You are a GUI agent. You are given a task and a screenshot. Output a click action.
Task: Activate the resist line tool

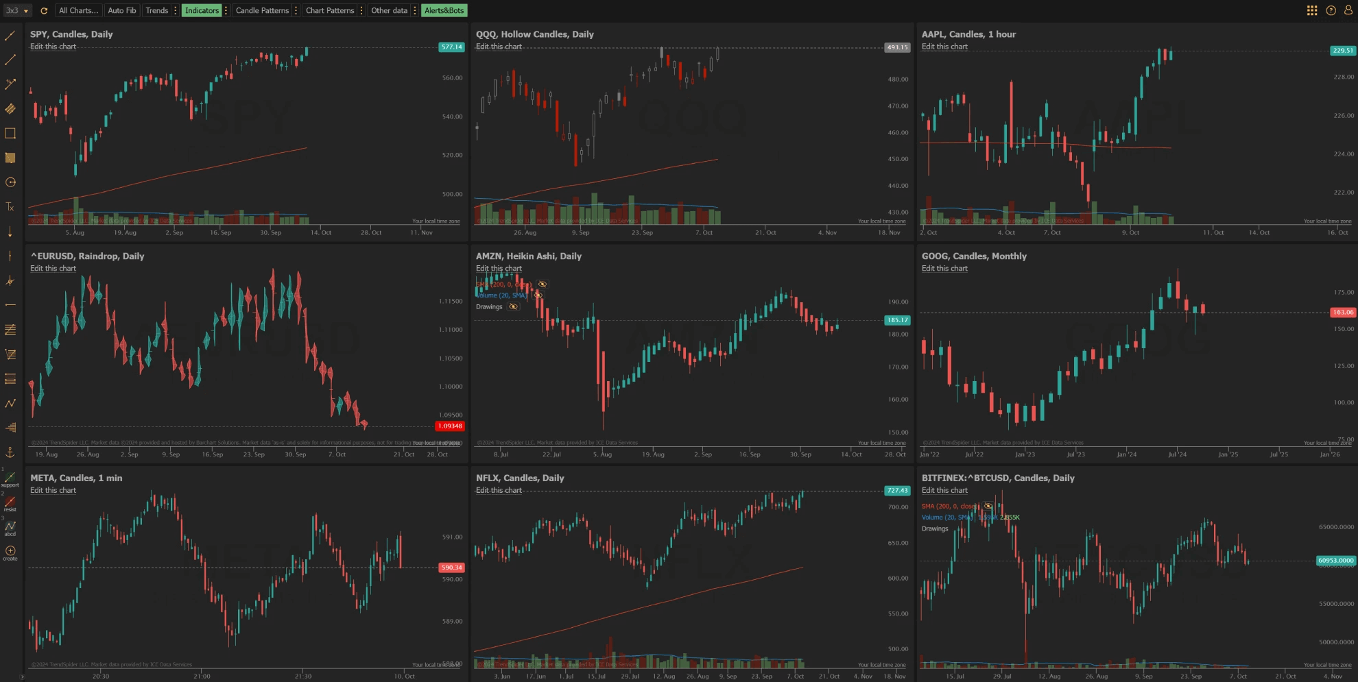(10, 503)
